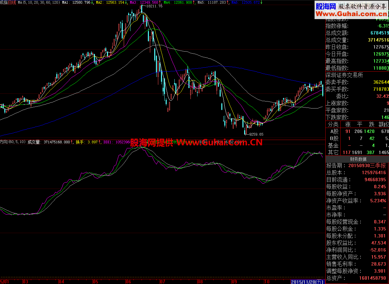Click the 下跌家数 row label
Image resolution: width=389 pixels, height=284 pixels.
(x=337, y=117)
